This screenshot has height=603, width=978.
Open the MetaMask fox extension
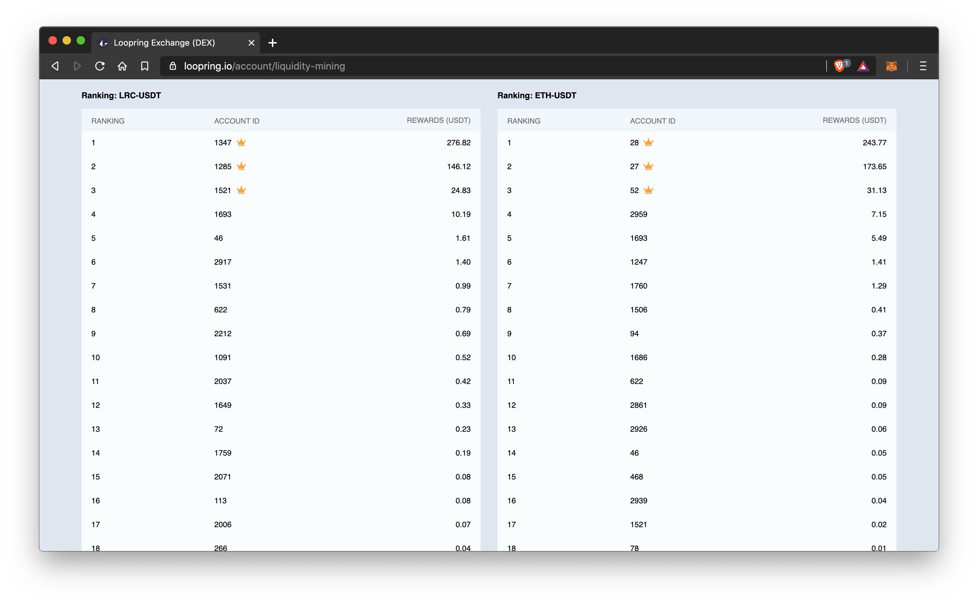pyautogui.click(x=891, y=66)
